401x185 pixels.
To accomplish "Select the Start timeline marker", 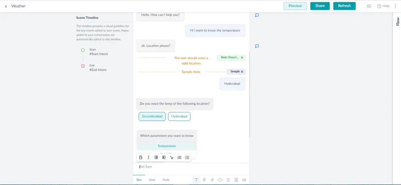I will click(x=83, y=50).
